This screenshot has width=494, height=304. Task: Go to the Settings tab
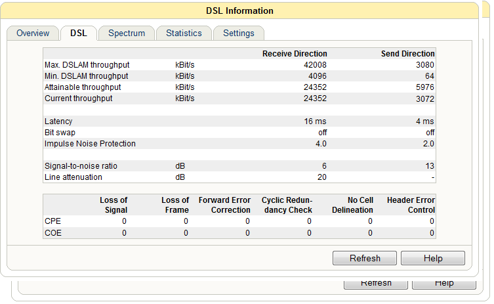[239, 33]
